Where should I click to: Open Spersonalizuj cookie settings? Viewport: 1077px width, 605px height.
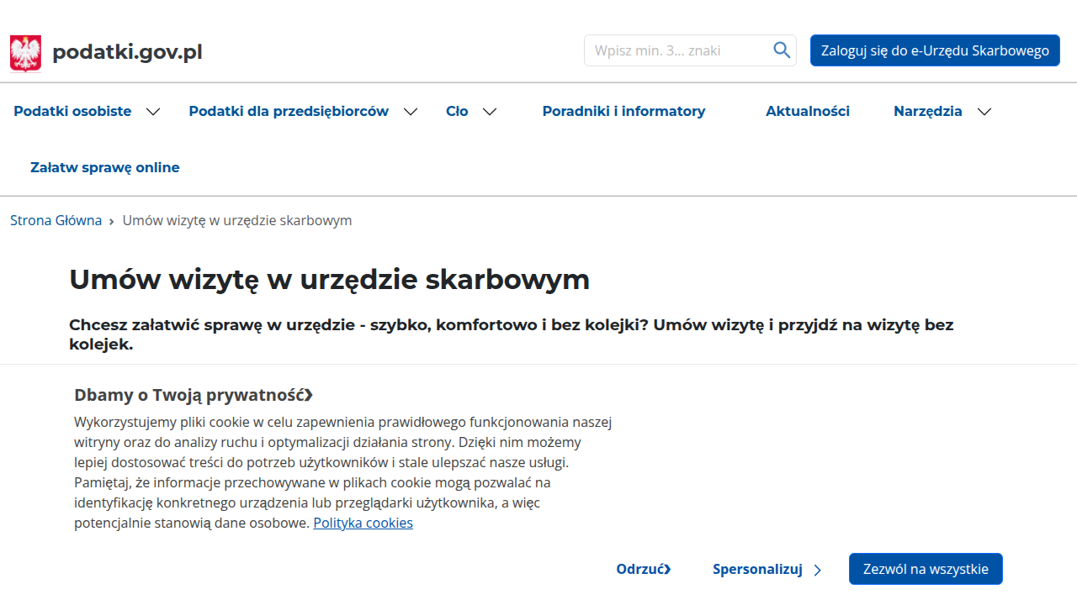click(757, 569)
